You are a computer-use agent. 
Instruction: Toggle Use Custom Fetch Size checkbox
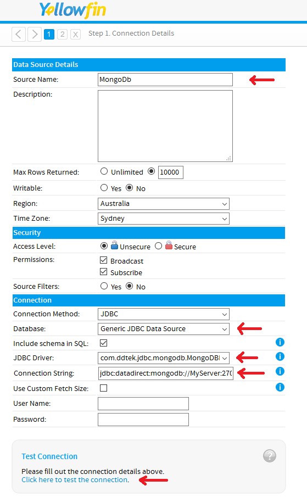(x=104, y=388)
